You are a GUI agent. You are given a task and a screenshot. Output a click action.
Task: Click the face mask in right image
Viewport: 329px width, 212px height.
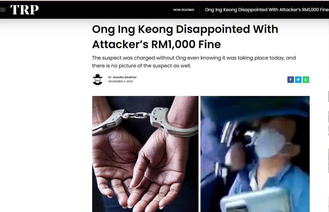269,142
